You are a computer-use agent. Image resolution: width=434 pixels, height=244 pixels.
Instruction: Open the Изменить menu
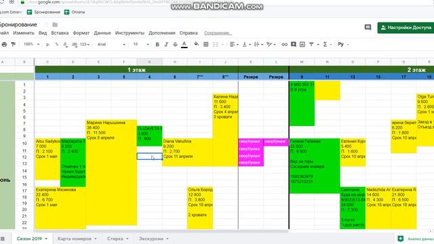[x=24, y=33]
